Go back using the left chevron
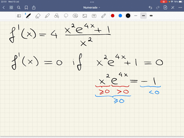Screen dimensions: 184x138 [3, 8]
